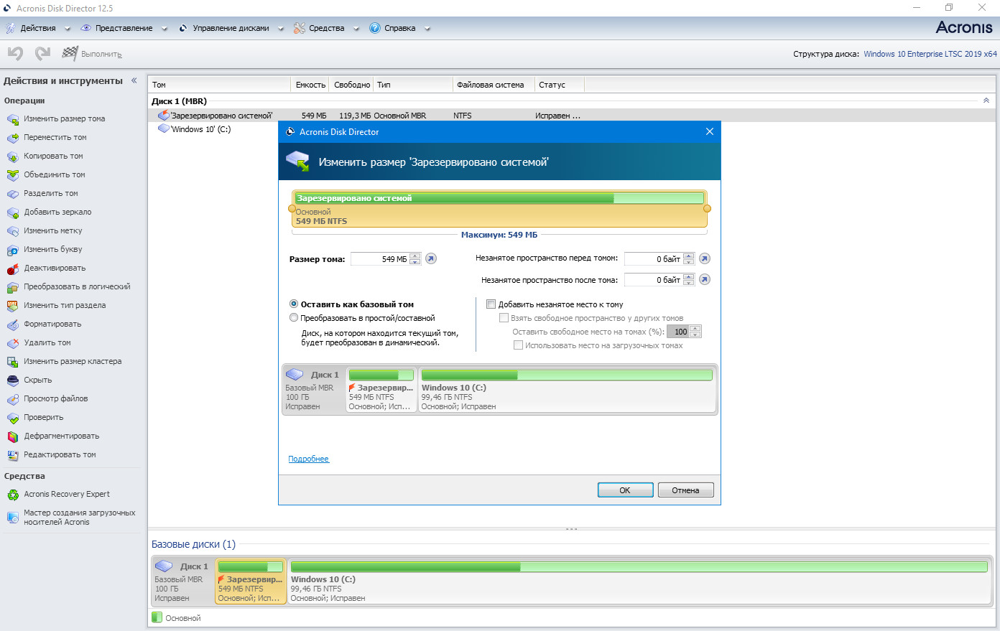1000x631 pixels.
Task: Click the Change letter icon
Action: (12, 250)
